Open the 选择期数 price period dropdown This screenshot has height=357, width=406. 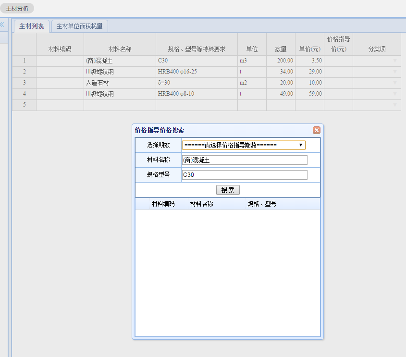pyautogui.click(x=244, y=145)
